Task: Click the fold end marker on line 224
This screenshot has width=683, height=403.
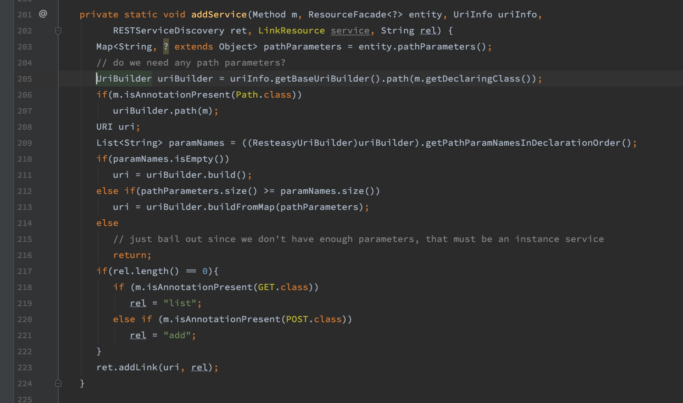Action: [x=58, y=383]
